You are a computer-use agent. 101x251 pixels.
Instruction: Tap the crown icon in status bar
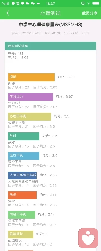click(x=38, y=3)
